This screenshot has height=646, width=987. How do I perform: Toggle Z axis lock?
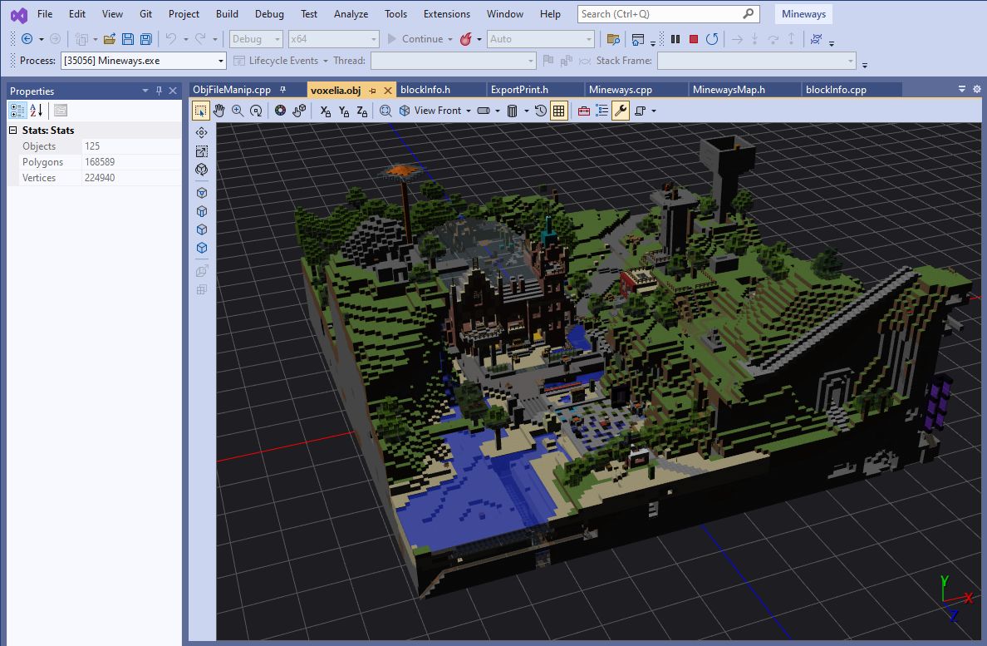click(x=362, y=111)
